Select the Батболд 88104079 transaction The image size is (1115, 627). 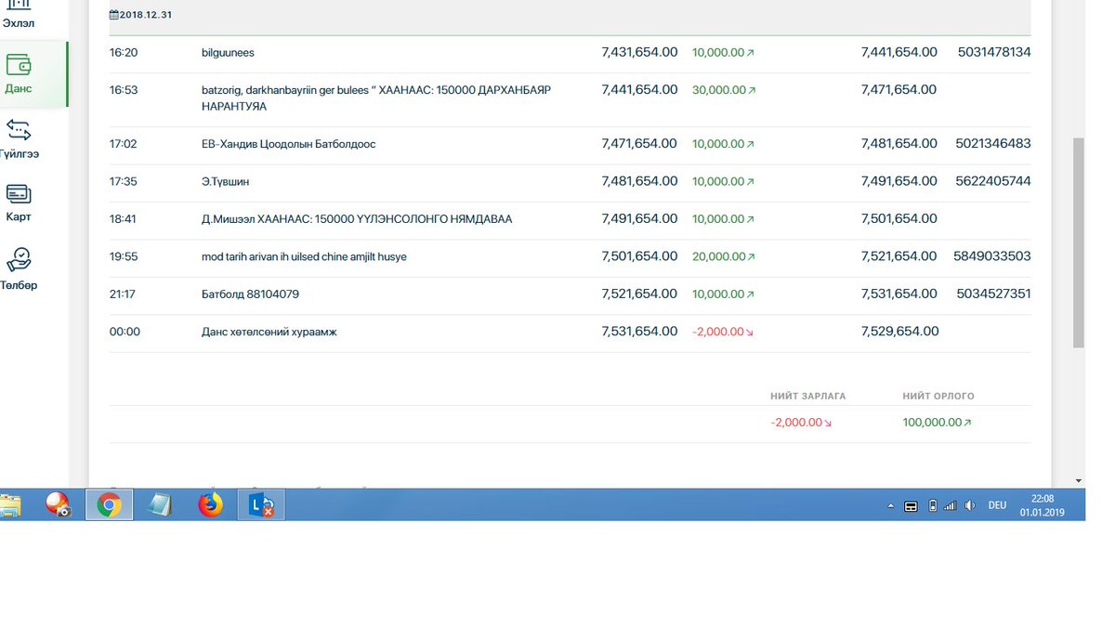[570, 294]
